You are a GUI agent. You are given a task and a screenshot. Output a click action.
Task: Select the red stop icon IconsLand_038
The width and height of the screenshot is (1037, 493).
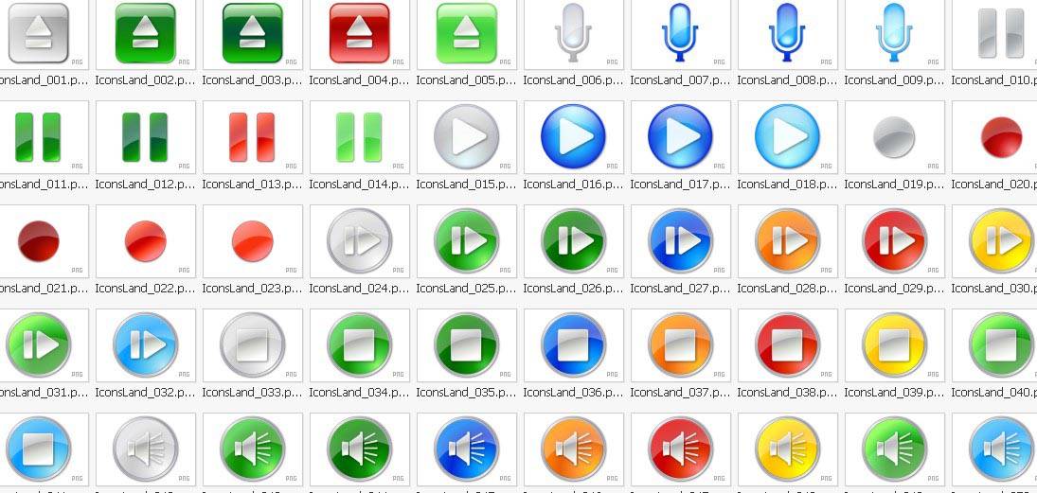[787, 345]
